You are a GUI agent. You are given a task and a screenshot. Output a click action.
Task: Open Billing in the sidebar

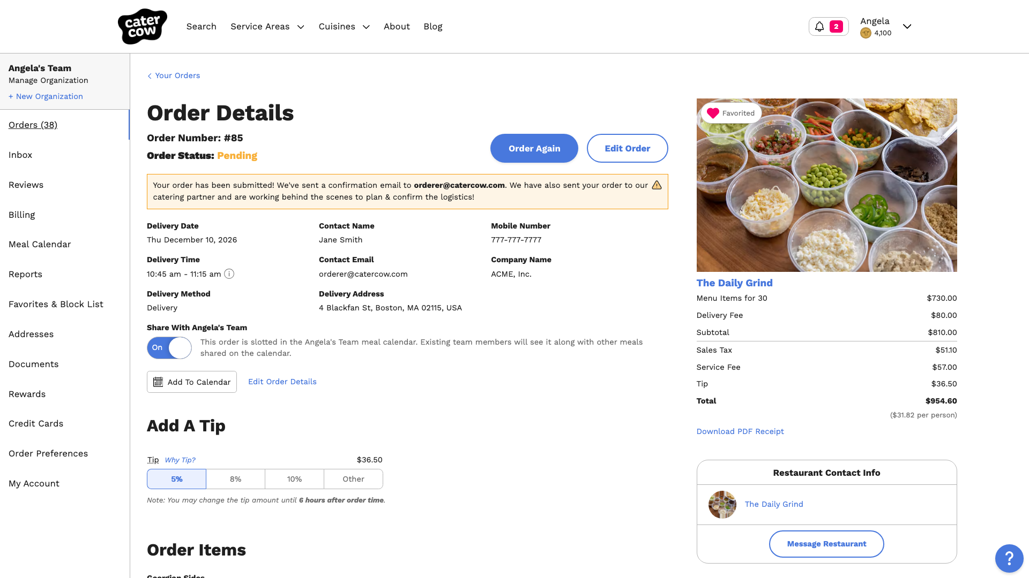(x=22, y=215)
